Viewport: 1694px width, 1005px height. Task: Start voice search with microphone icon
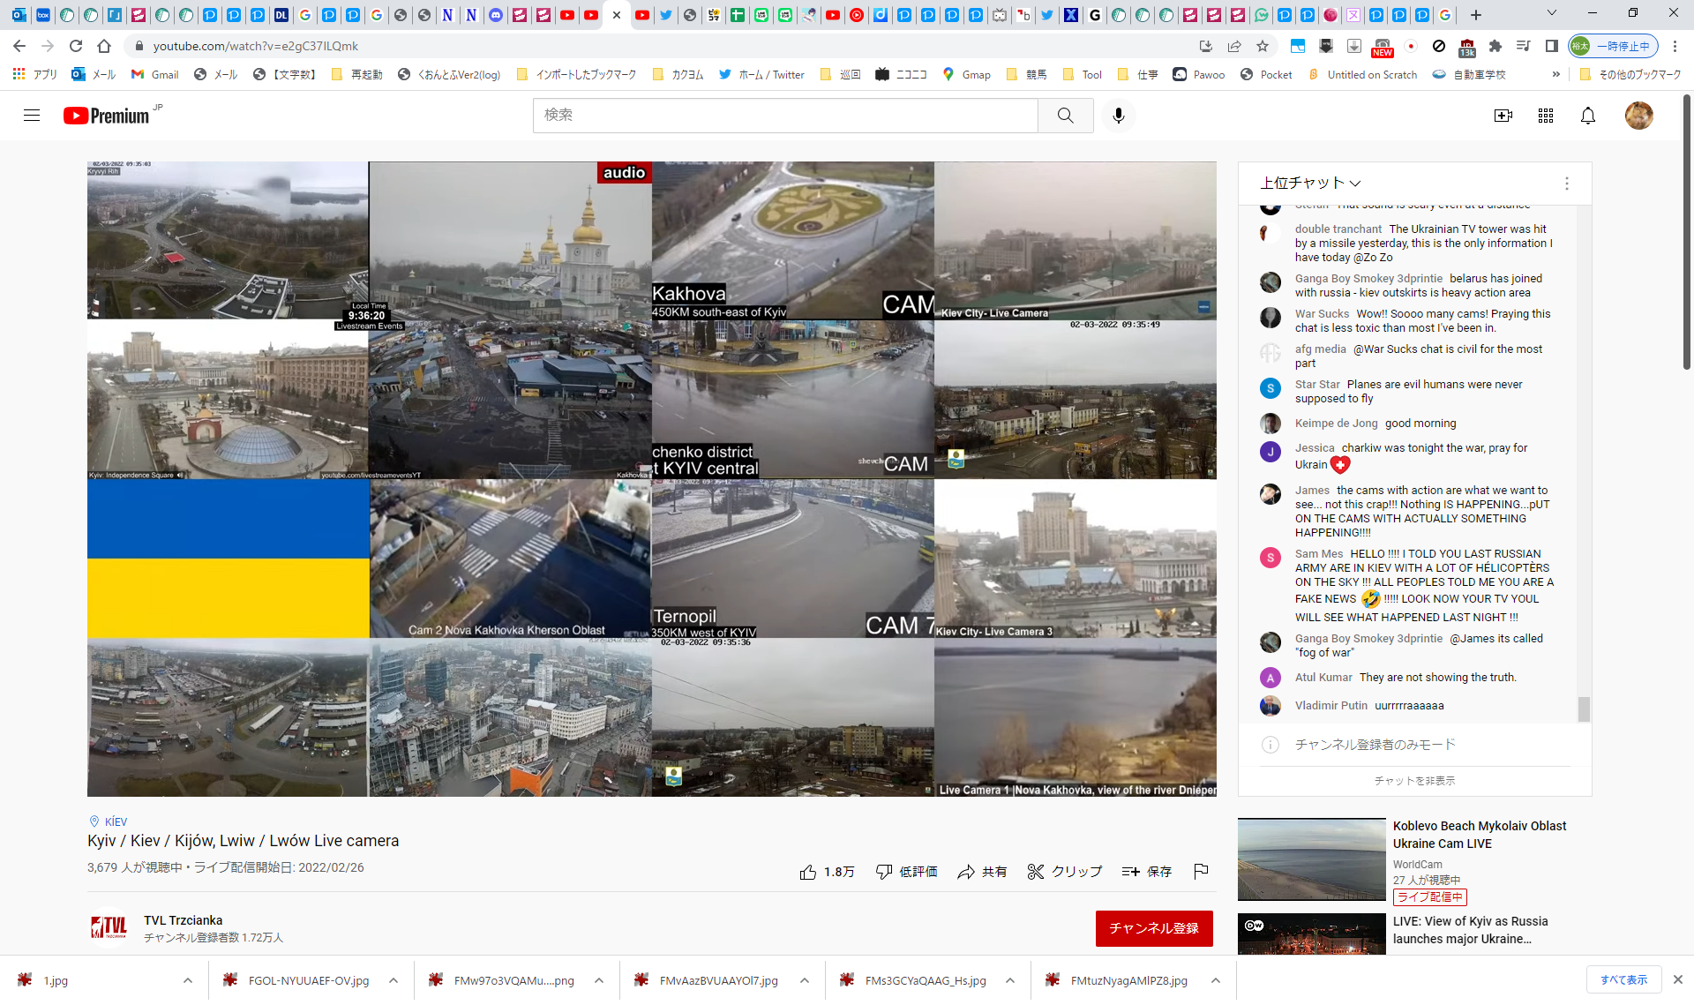[1118, 116]
